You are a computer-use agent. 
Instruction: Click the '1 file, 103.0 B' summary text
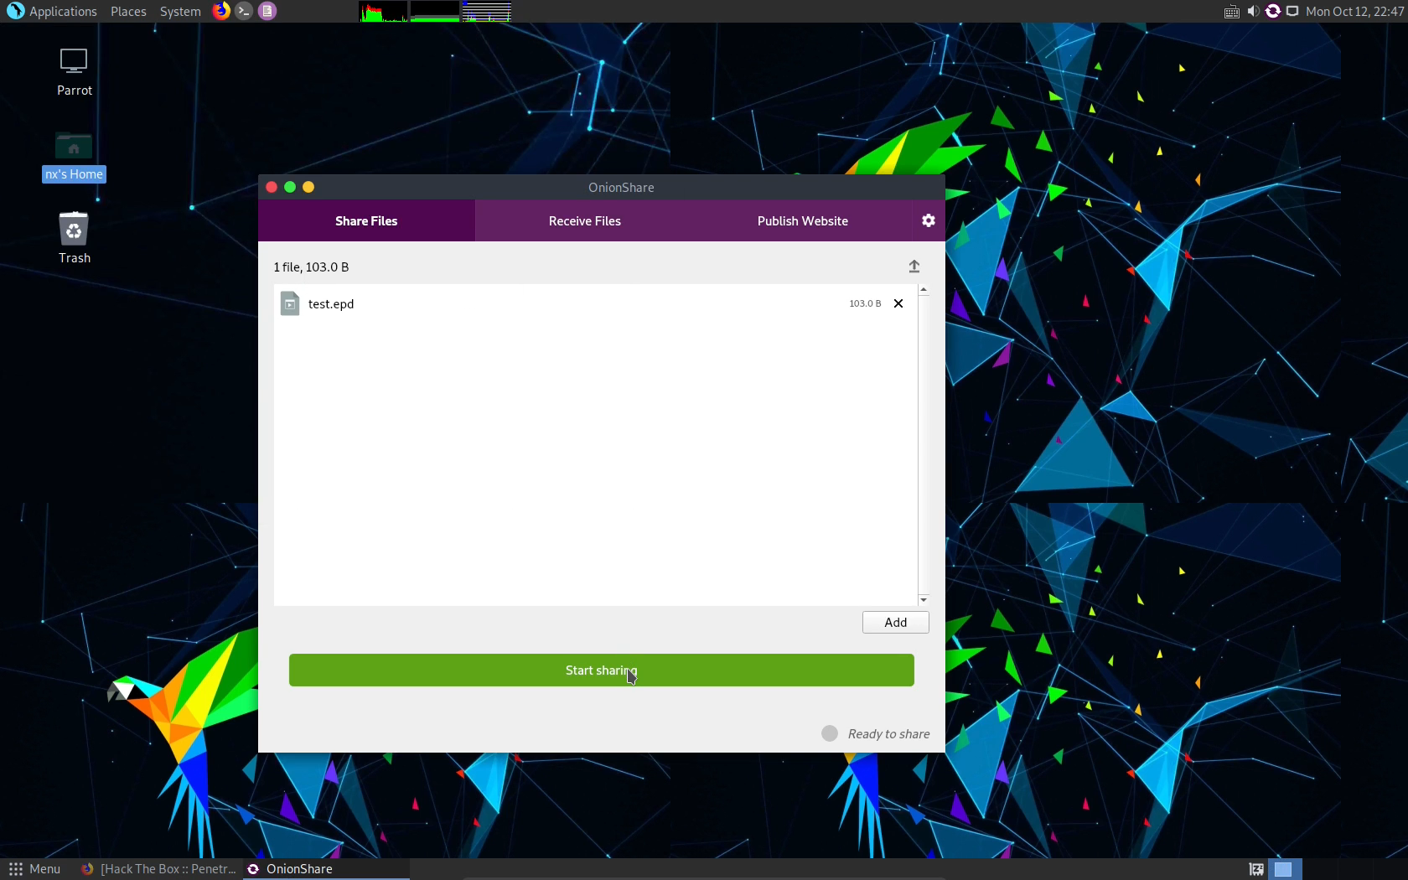coord(311,267)
